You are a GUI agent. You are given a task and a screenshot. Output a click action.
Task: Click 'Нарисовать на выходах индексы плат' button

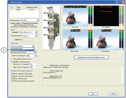[91, 57]
